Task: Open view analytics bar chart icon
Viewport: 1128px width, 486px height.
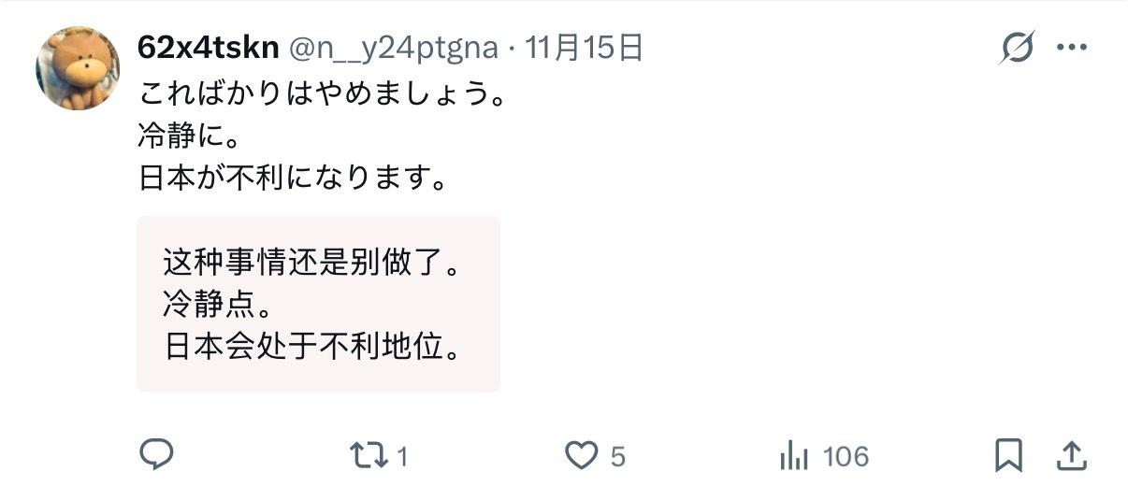Action: tap(794, 456)
